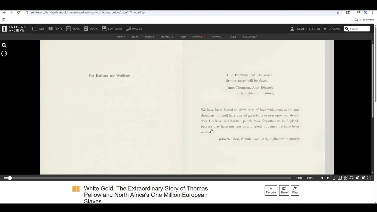Open the Audio section
The image size is (377, 212).
(x=91, y=29)
